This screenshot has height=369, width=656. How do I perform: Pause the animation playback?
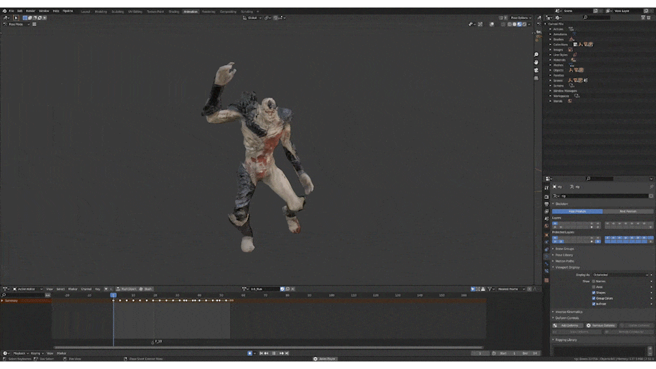click(x=274, y=353)
